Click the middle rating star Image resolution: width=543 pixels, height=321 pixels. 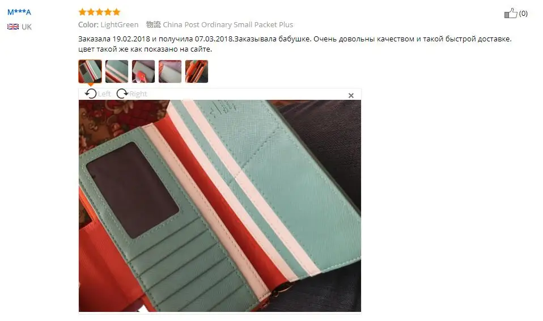[99, 12]
